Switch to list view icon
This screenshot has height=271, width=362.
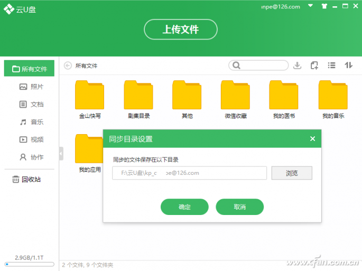click(x=331, y=66)
